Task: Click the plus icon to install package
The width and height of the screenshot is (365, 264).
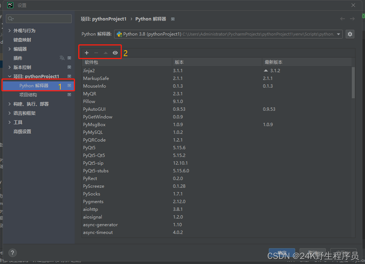Action: pyautogui.click(x=87, y=53)
